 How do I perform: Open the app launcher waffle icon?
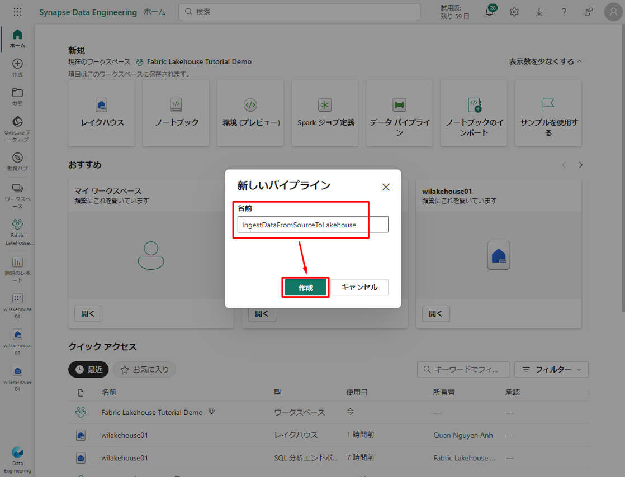click(x=17, y=12)
